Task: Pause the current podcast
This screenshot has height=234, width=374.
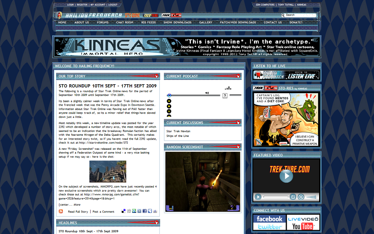Action: pos(169,111)
